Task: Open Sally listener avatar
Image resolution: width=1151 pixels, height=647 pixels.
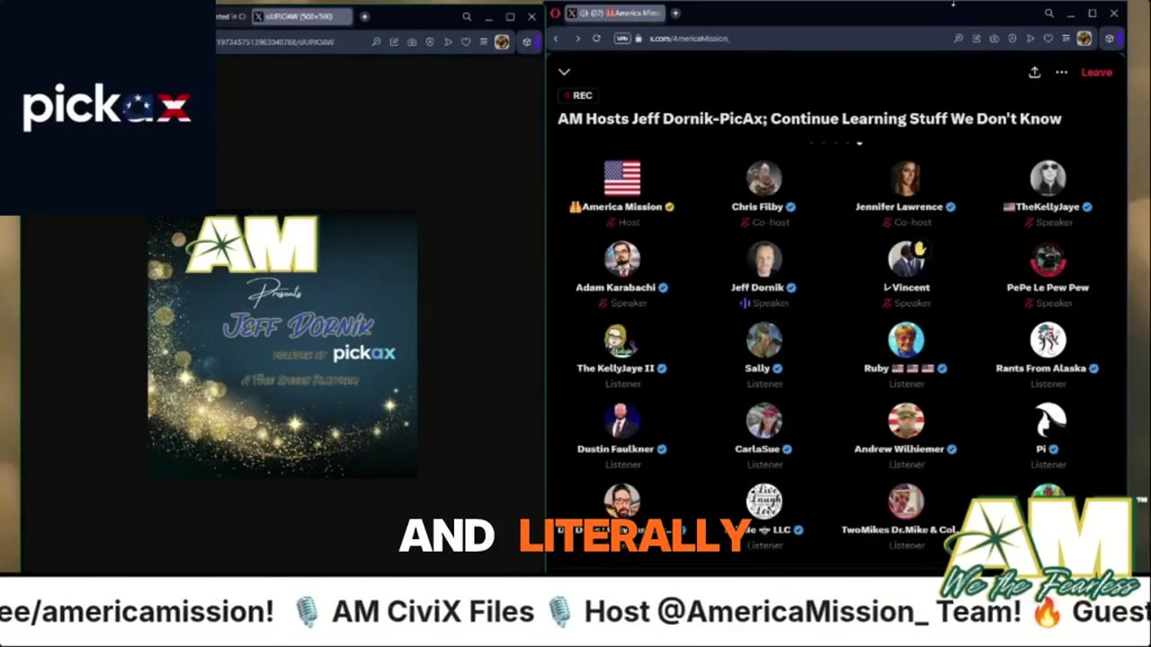Action: [x=764, y=340]
